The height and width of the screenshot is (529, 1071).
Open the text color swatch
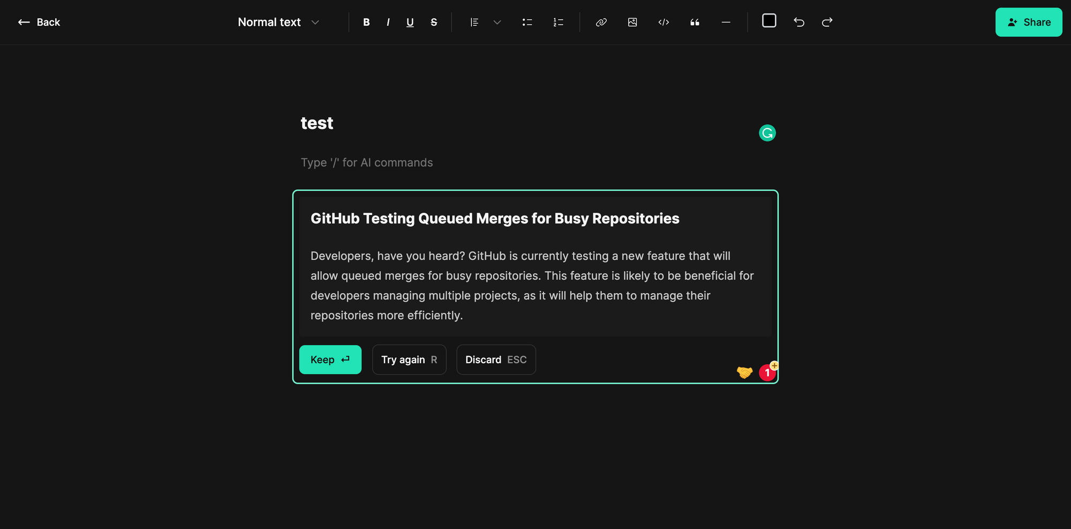click(769, 20)
